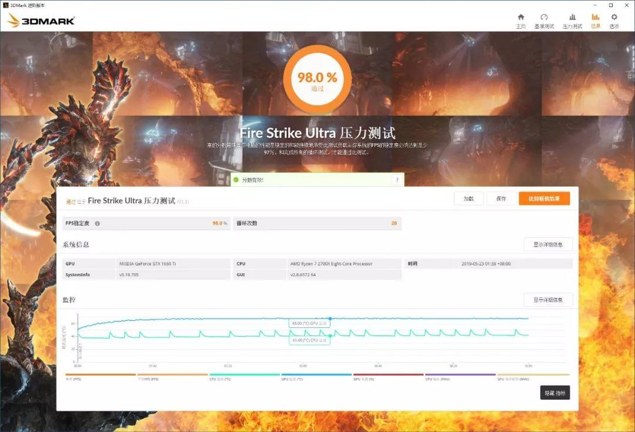
Task: Click the GUI version v2.8.6572 64
Action: pos(303,275)
